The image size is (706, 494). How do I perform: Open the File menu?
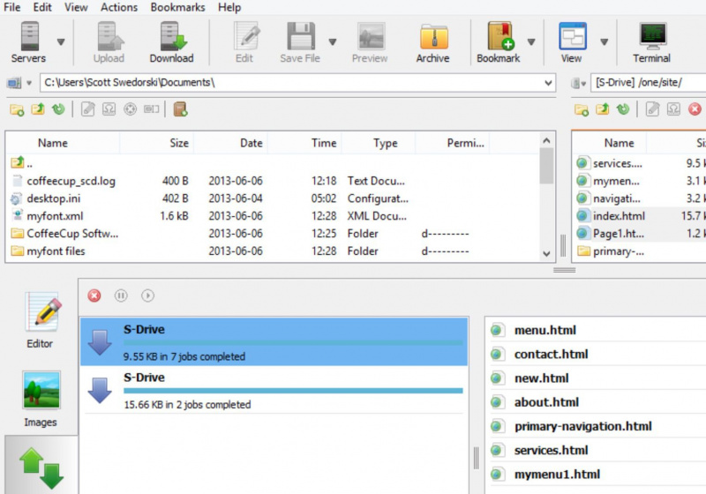12,7
